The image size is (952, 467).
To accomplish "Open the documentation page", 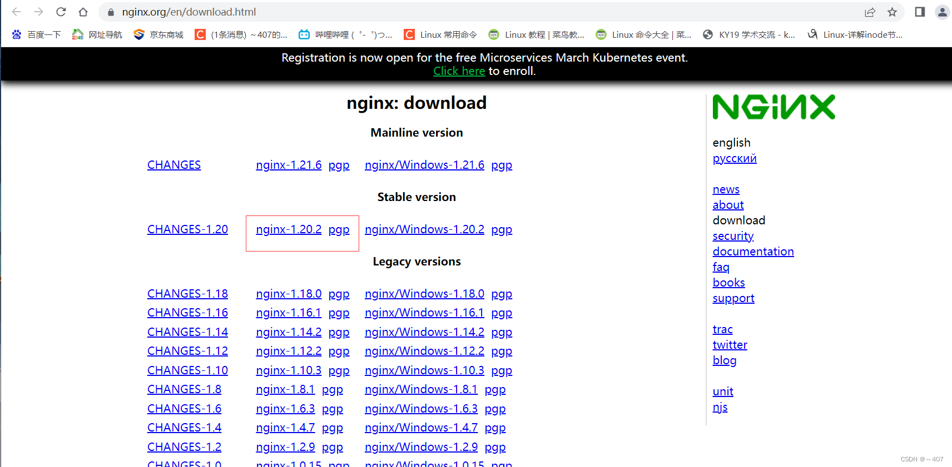I will tap(753, 252).
